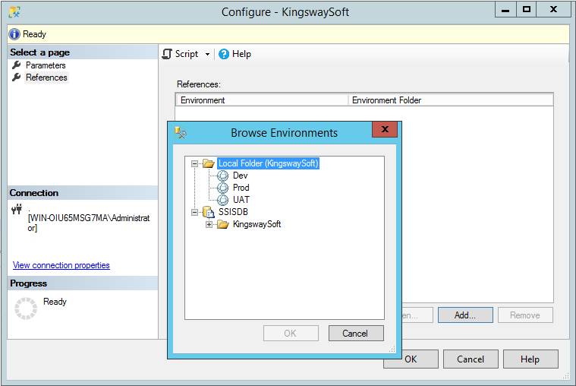
Task: Collapse the SSISDB catalog node
Action: tap(195, 212)
